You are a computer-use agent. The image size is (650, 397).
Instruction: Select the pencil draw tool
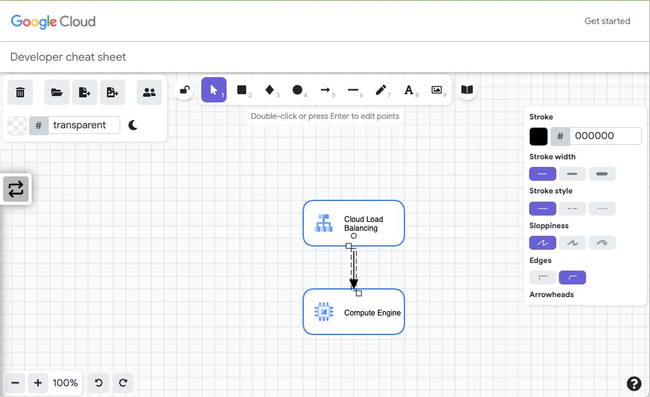381,90
